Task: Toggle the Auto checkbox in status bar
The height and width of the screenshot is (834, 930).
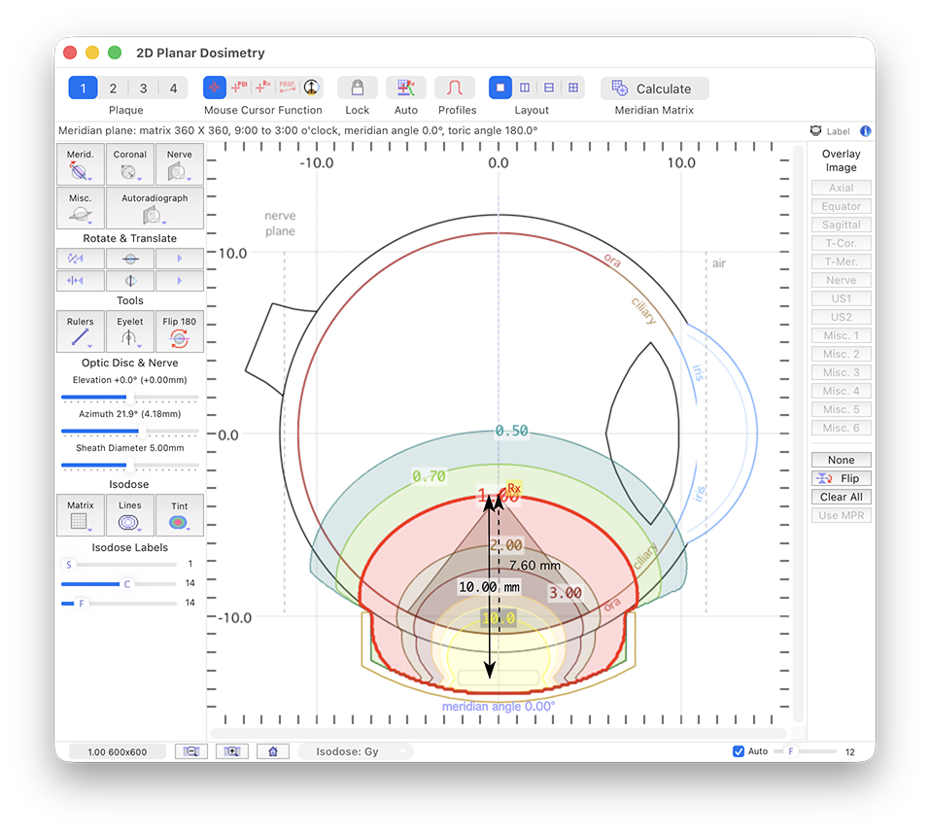Action: (739, 751)
